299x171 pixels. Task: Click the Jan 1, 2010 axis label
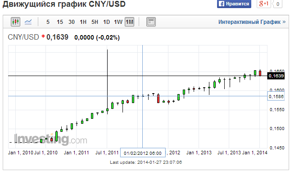point(21,153)
